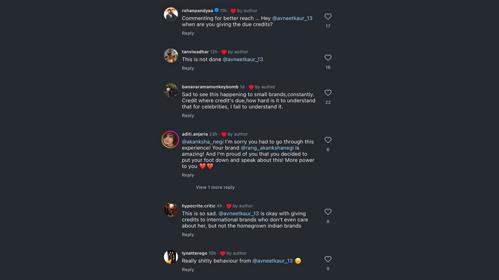
Task: Click the username bananaramamonkeybomb
Action: [210, 87]
